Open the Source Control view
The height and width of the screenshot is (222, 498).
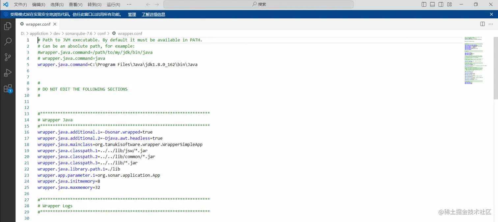pyautogui.click(x=8, y=57)
